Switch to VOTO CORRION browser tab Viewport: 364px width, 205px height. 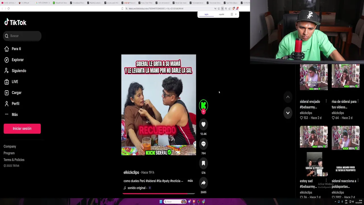pyautogui.click(x=43, y=3)
